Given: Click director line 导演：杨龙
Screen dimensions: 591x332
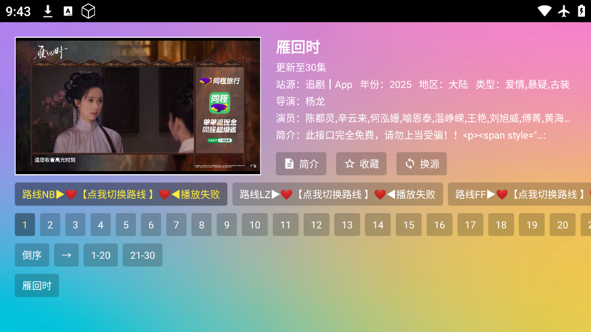Looking at the screenshot, I should [301, 101].
